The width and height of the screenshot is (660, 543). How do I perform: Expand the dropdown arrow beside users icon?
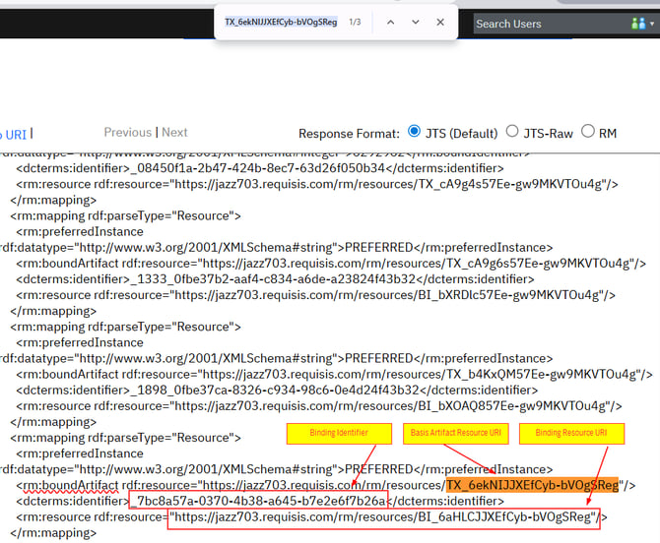[653, 23]
